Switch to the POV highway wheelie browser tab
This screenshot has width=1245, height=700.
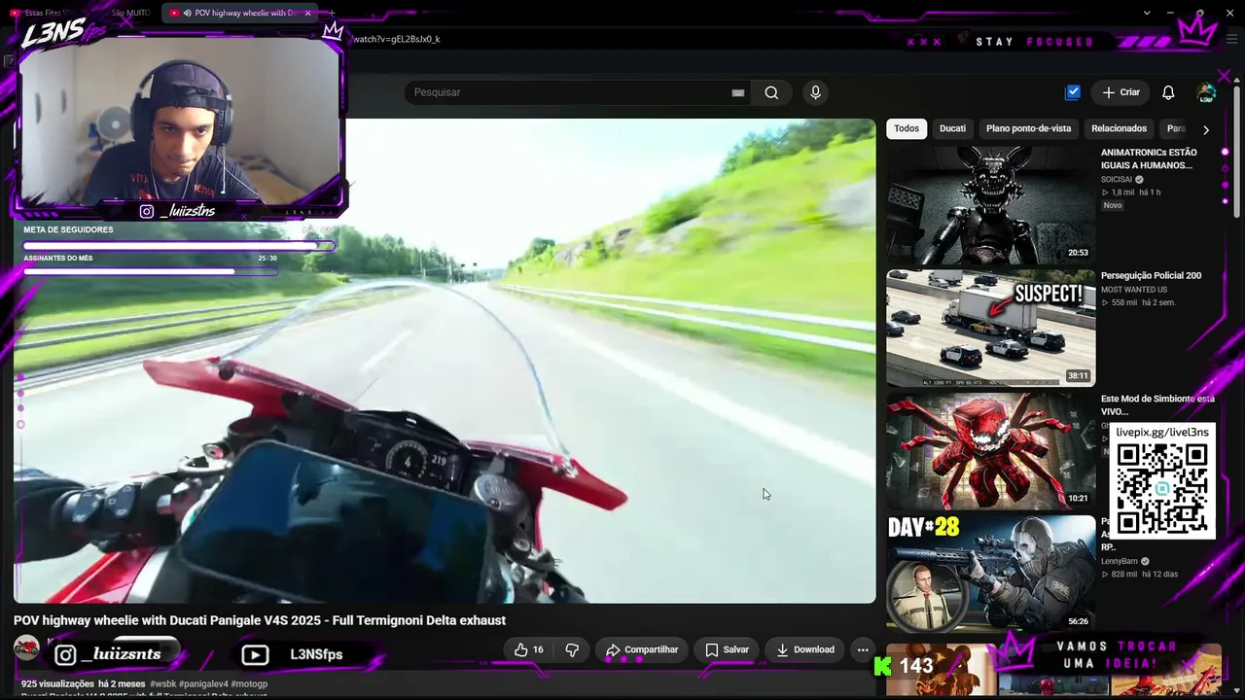pyautogui.click(x=239, y=14)
